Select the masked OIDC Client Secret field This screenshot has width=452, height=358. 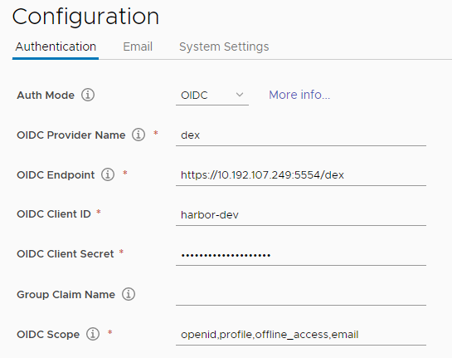pyautogui.click(x=301, y=255)
